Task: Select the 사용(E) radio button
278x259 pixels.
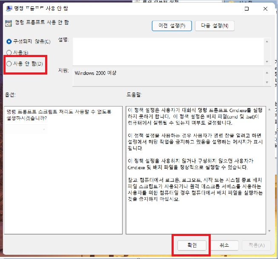Action: coord(17,52)
